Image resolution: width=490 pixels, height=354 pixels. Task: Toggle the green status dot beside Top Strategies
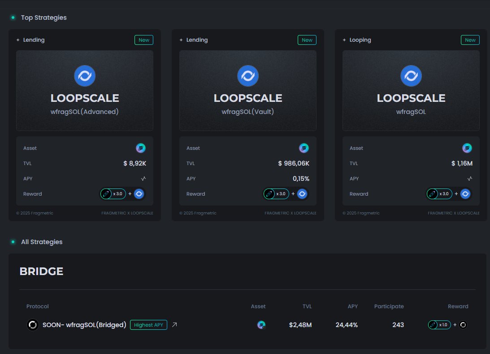click(12, 17)
